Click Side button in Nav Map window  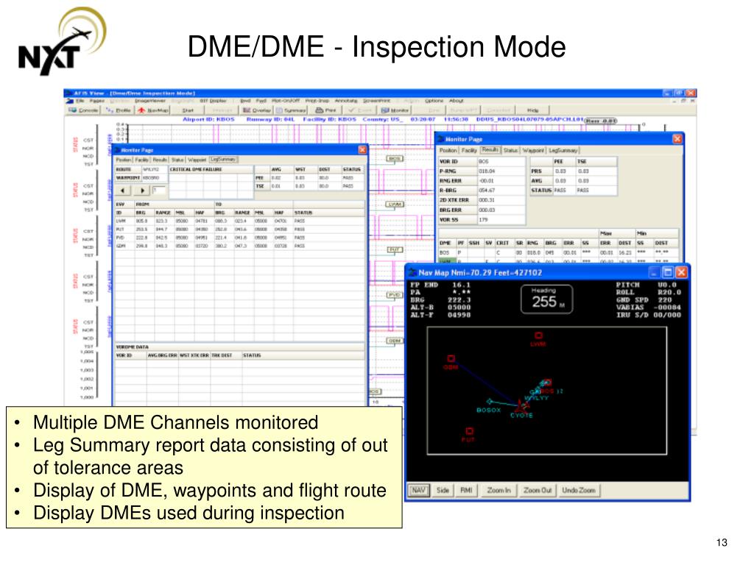click(443, 491)
